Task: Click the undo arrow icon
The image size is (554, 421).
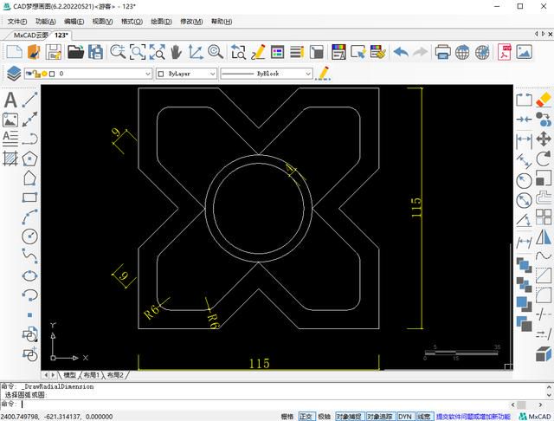Action: point(401,52)
